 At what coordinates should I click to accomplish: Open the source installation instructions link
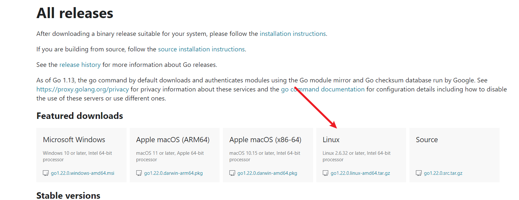[x=201, y=49]
